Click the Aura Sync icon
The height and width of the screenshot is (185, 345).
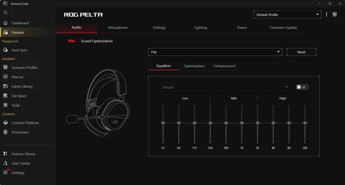pyautogui.click(x=5, y=50)
